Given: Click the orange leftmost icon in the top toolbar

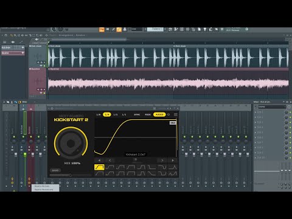Looking at the screenshot, I should (102, 29).
